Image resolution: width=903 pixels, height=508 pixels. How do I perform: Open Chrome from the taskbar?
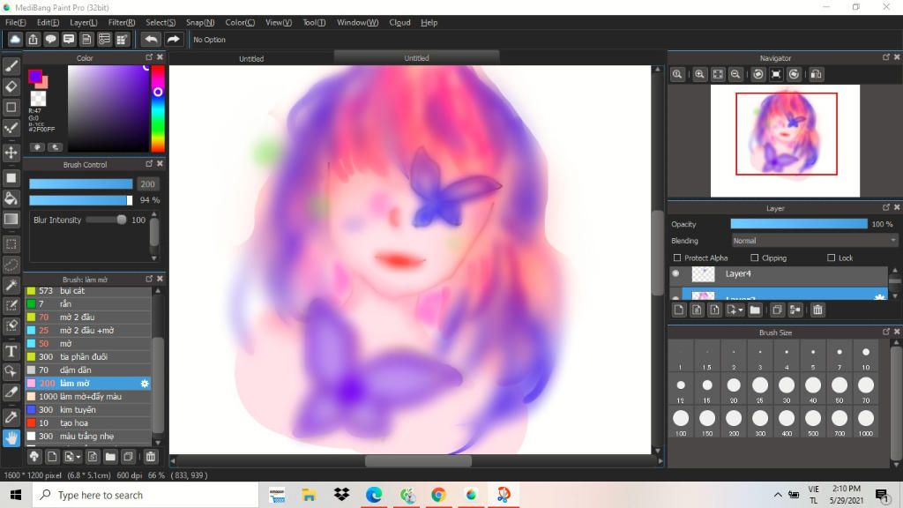(x=438, y=495)
